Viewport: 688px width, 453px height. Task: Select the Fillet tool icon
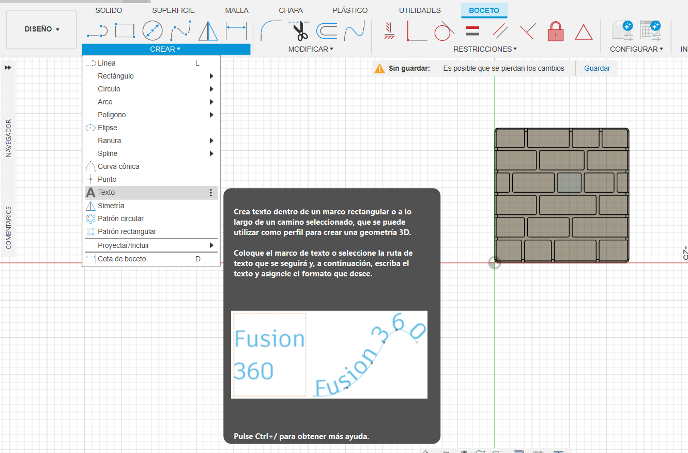pos(270,31)
